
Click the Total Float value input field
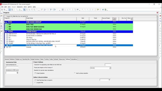click(105, 80)
